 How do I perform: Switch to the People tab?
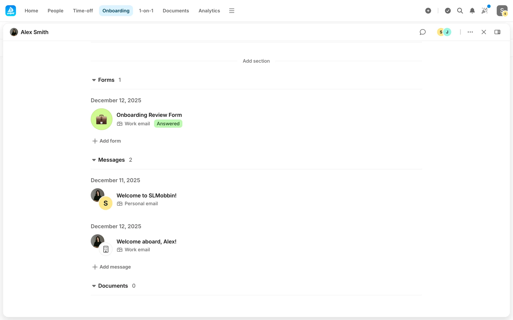click(55, 11)
